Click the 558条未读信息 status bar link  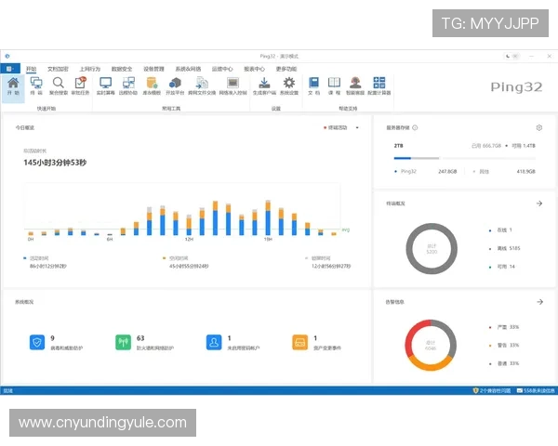click(x=538, y=390)
